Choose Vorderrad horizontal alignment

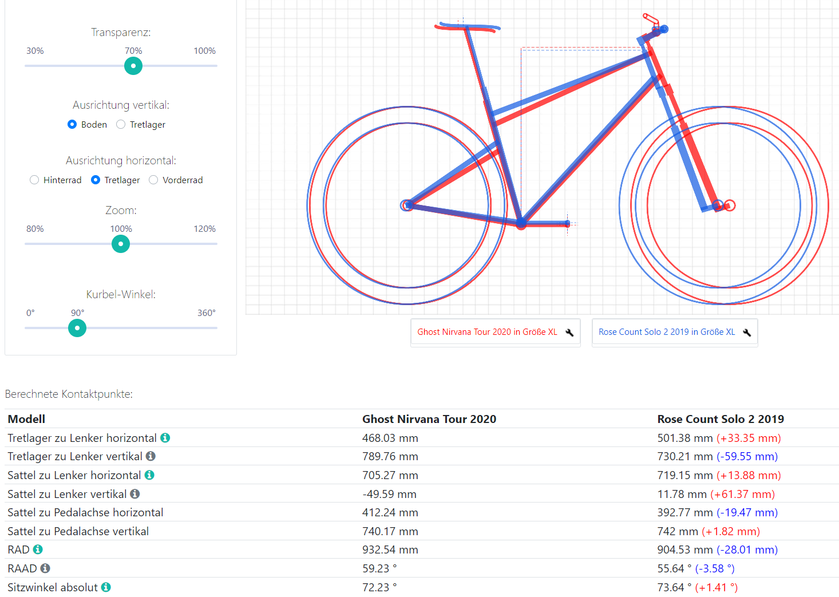(x=153, y=180)
